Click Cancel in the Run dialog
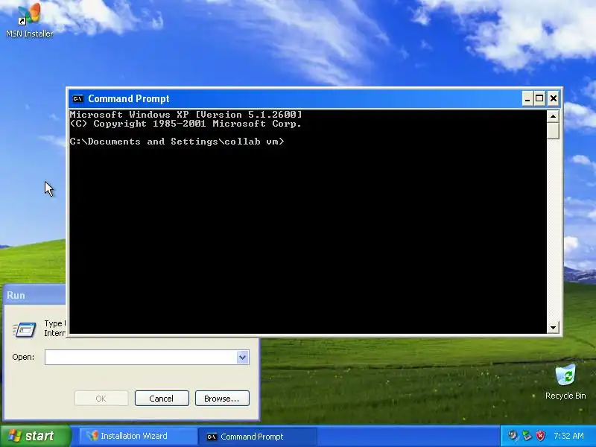The height and width of the screenshot is (447, 596). click(162, 399)
